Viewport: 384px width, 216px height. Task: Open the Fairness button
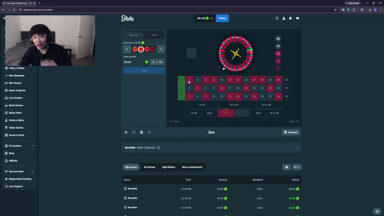291,132
